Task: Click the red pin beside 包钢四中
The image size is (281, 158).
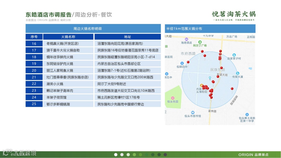Action: click(188, 62)
